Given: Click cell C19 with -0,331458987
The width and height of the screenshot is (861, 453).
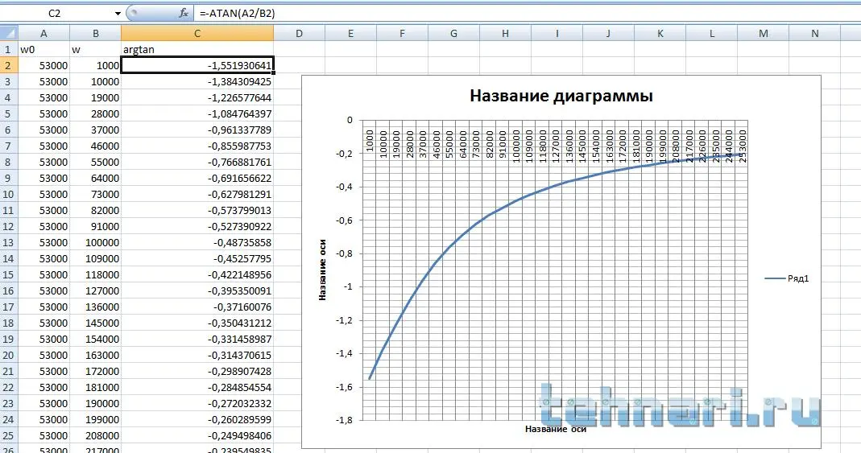Looking at the screenshot, I should click(197, 339).
